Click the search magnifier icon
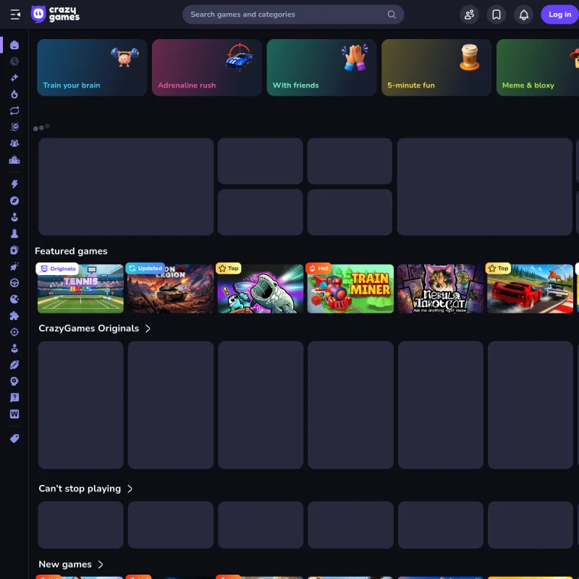 (392, 14)
